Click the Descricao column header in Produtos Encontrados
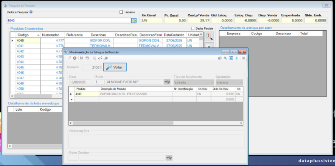Screen dimensions: 335x166 (x=101, y=35)
